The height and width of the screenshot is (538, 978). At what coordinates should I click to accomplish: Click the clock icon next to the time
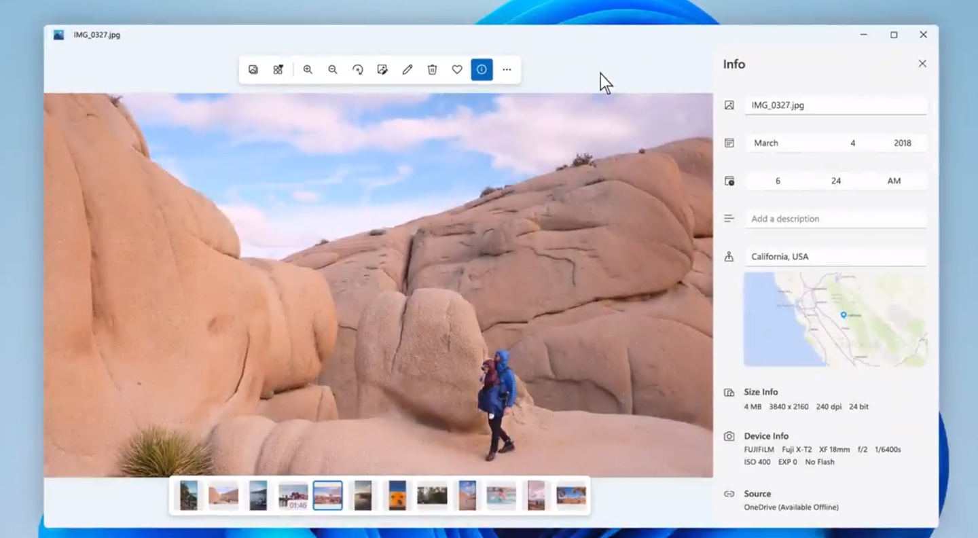click(x=729, y=181)
